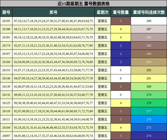Image resolution: width=167 pixels, height=140 pixels.
Task: Click the 期号 column header
Action: pos(6,12)
